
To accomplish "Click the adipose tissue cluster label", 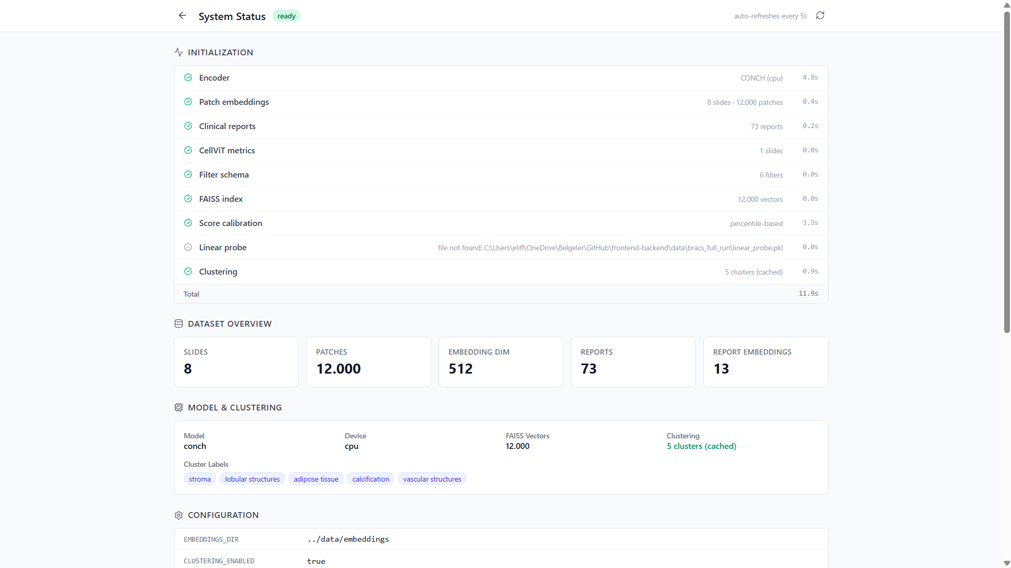I will (316, 479).
